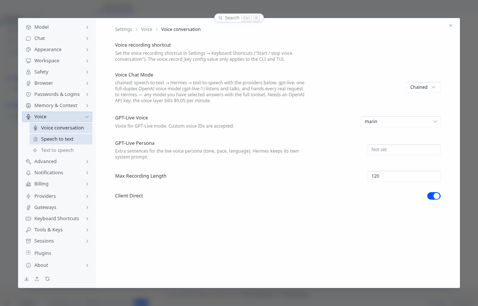Open Plugins via its blocks icon
Screen dimensions: 478x306
(x=28, y=253)
